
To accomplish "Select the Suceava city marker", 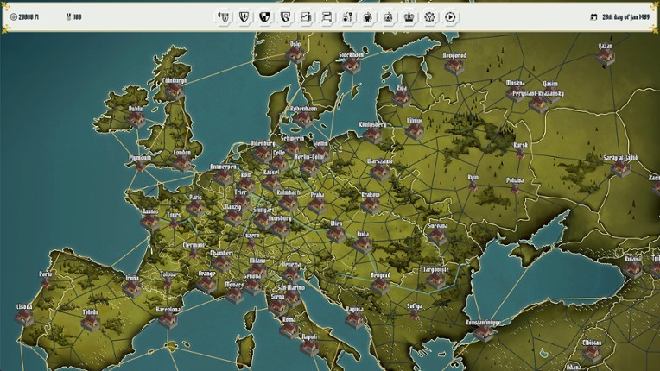I will tap(438, 236).
